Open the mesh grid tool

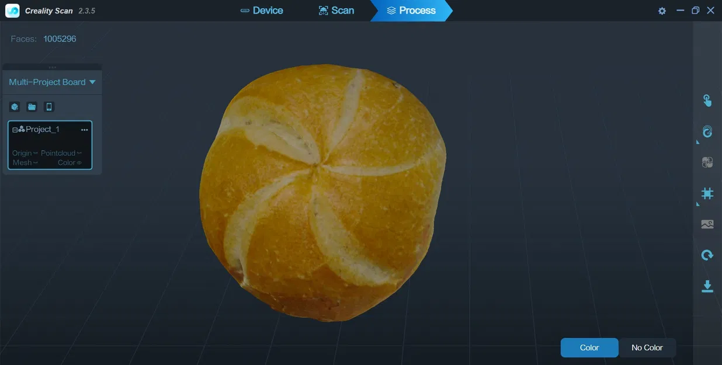pos(707,193)
